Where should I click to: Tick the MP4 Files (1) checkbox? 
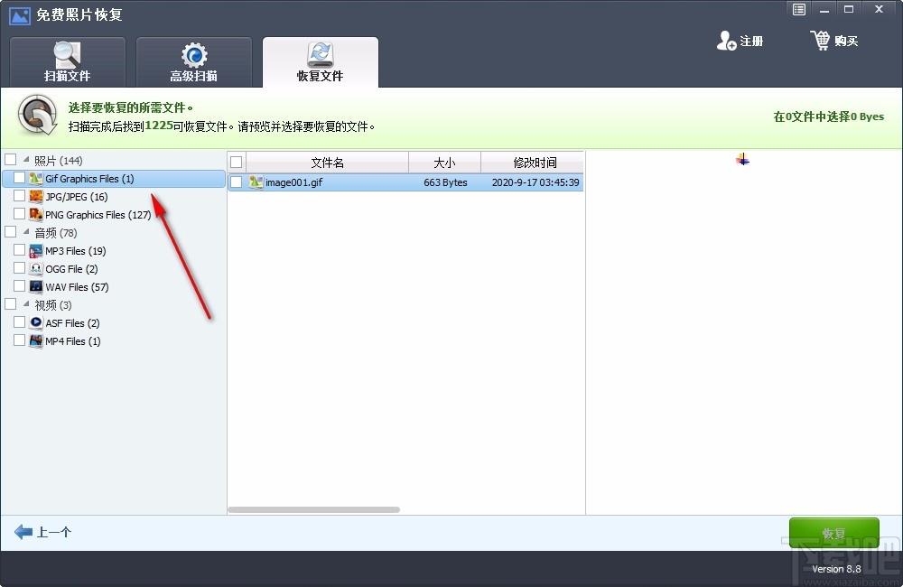tap(19, 340)
